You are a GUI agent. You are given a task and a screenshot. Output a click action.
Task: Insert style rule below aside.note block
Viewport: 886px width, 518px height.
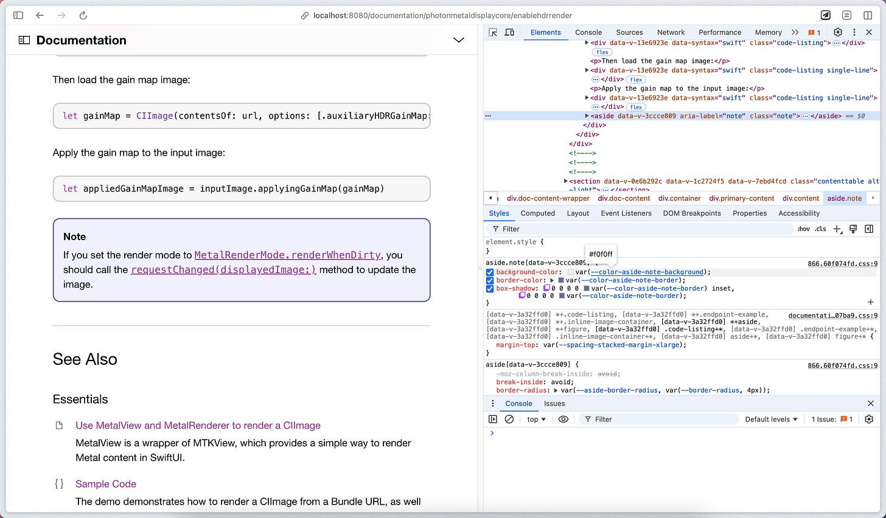pos(870,302)
